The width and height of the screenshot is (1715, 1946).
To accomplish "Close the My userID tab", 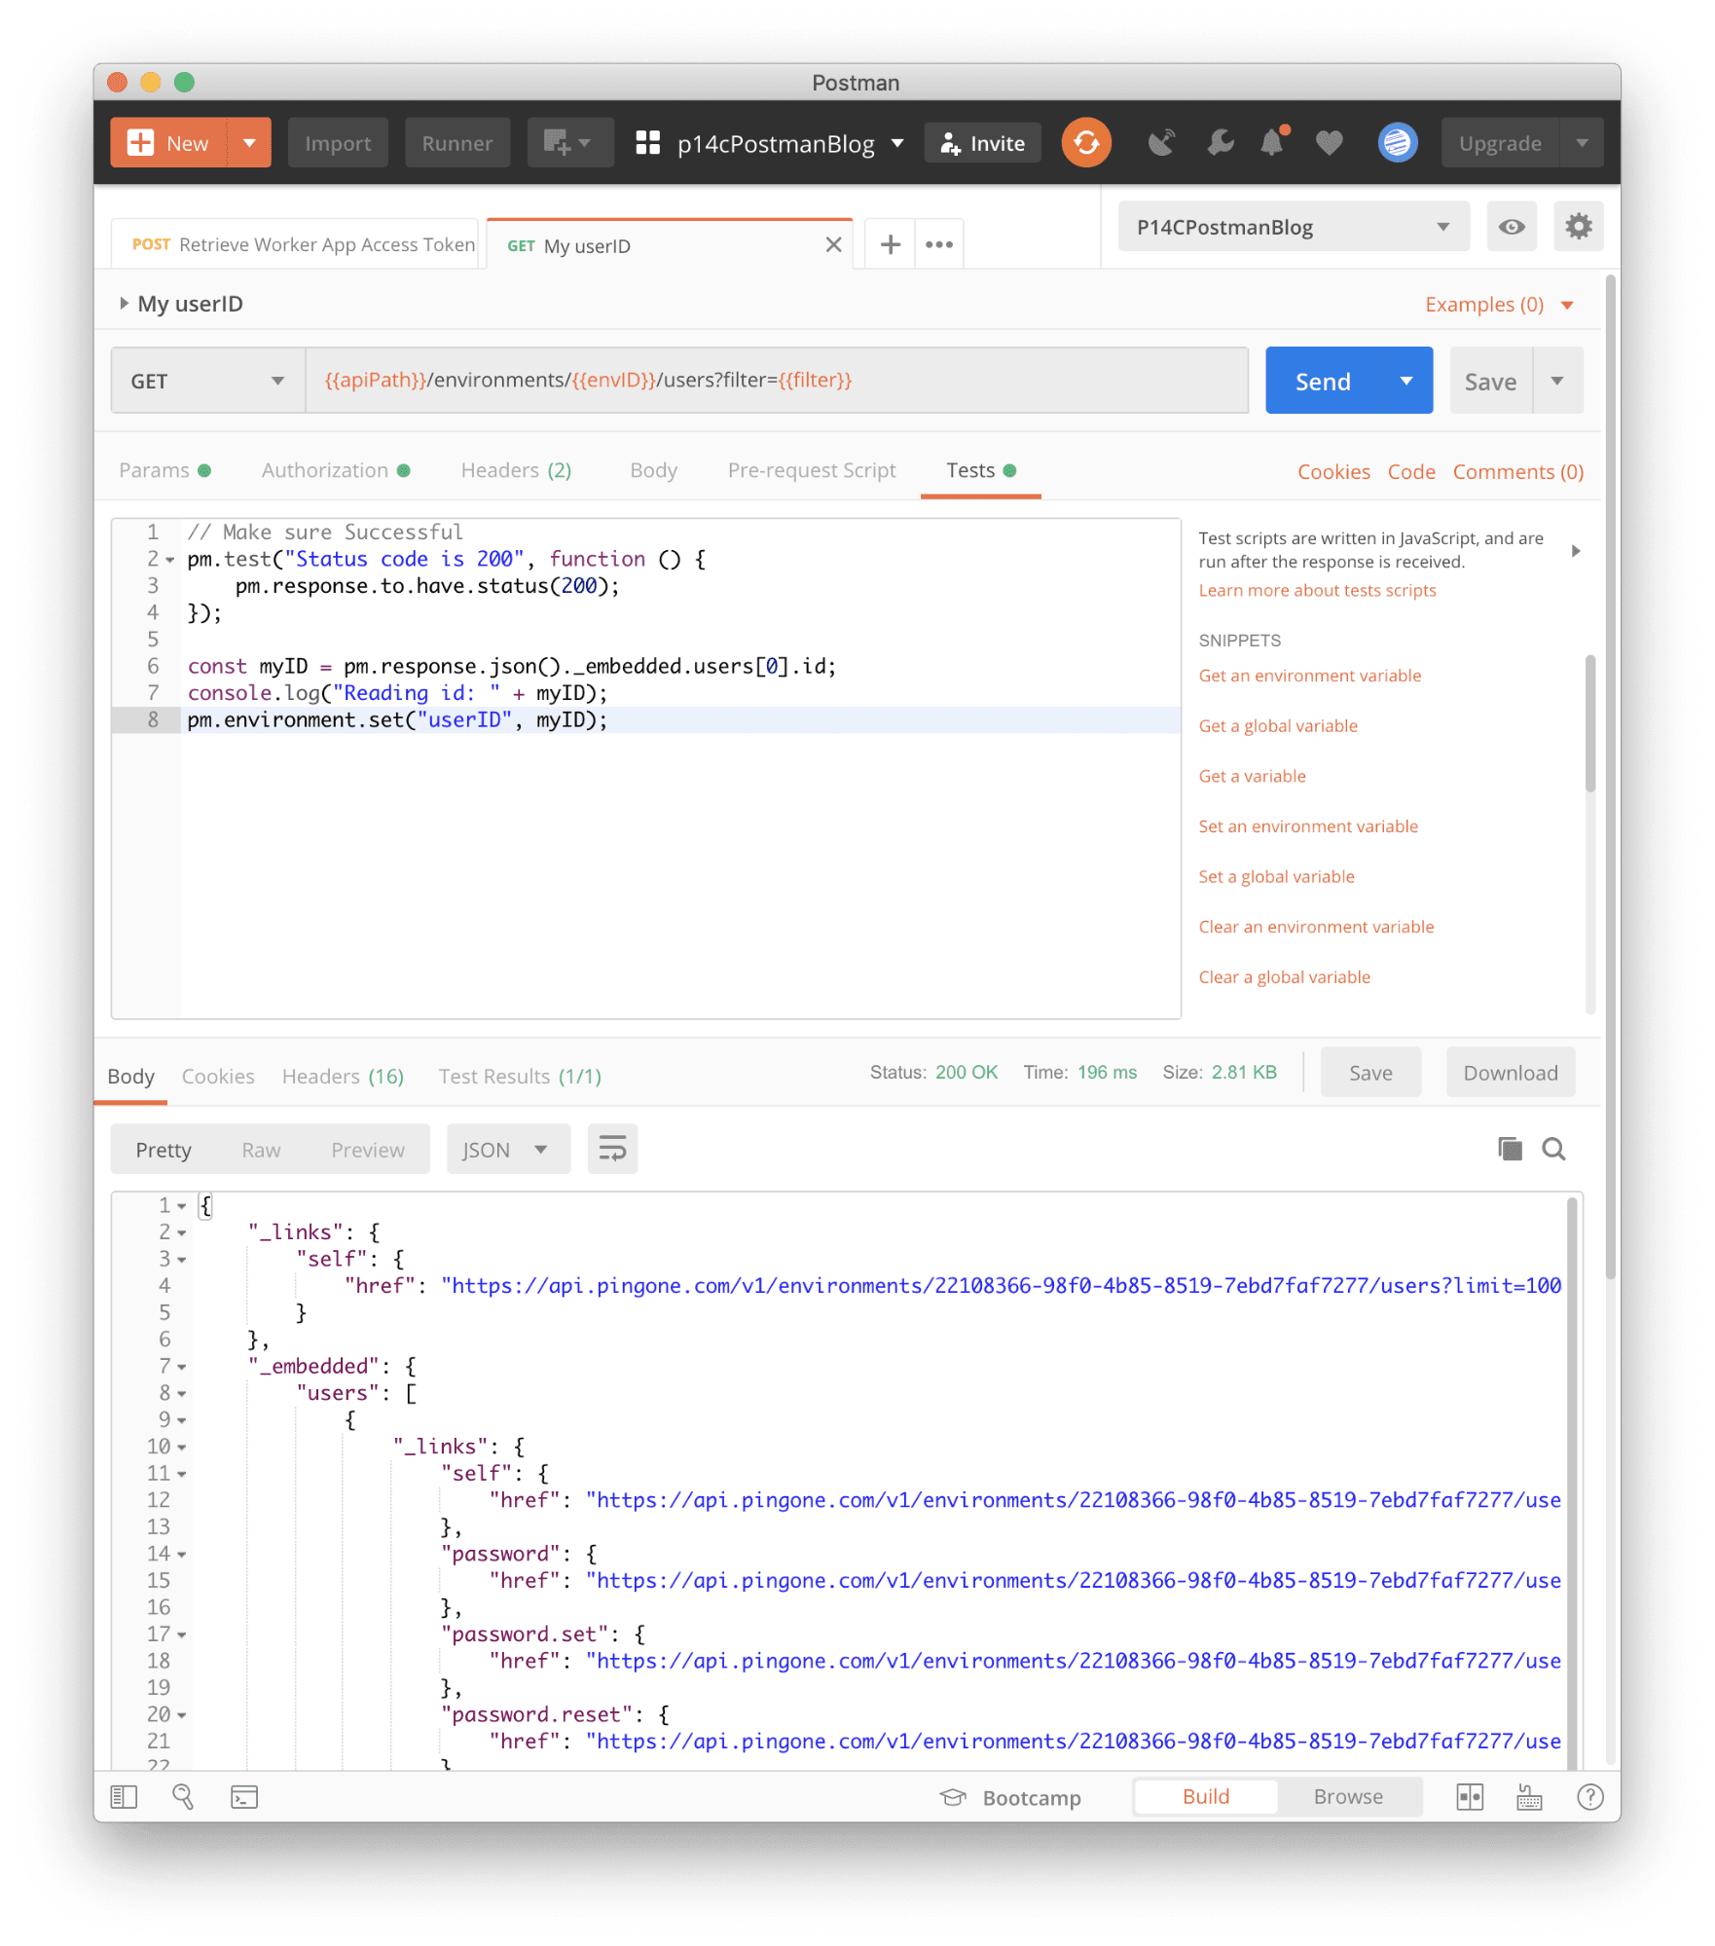I will 833,244.
